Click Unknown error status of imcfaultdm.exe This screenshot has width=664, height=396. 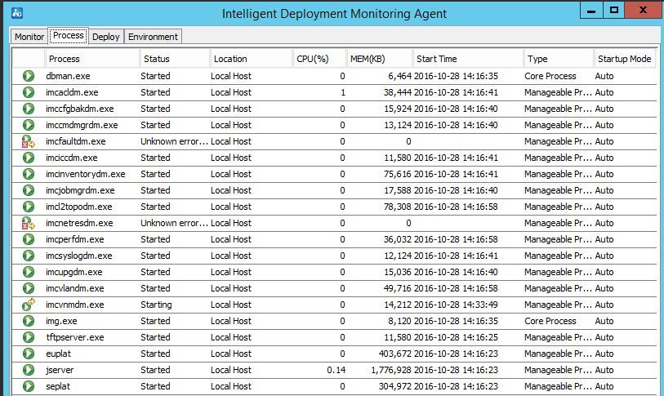(175, 141)
